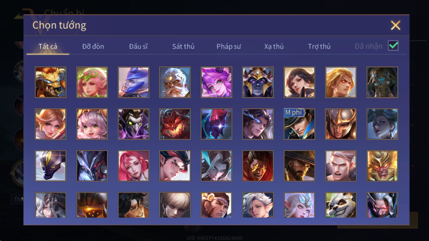Select the purple-haired girl hero portrait
429x241 pixels.
point(216,82)
